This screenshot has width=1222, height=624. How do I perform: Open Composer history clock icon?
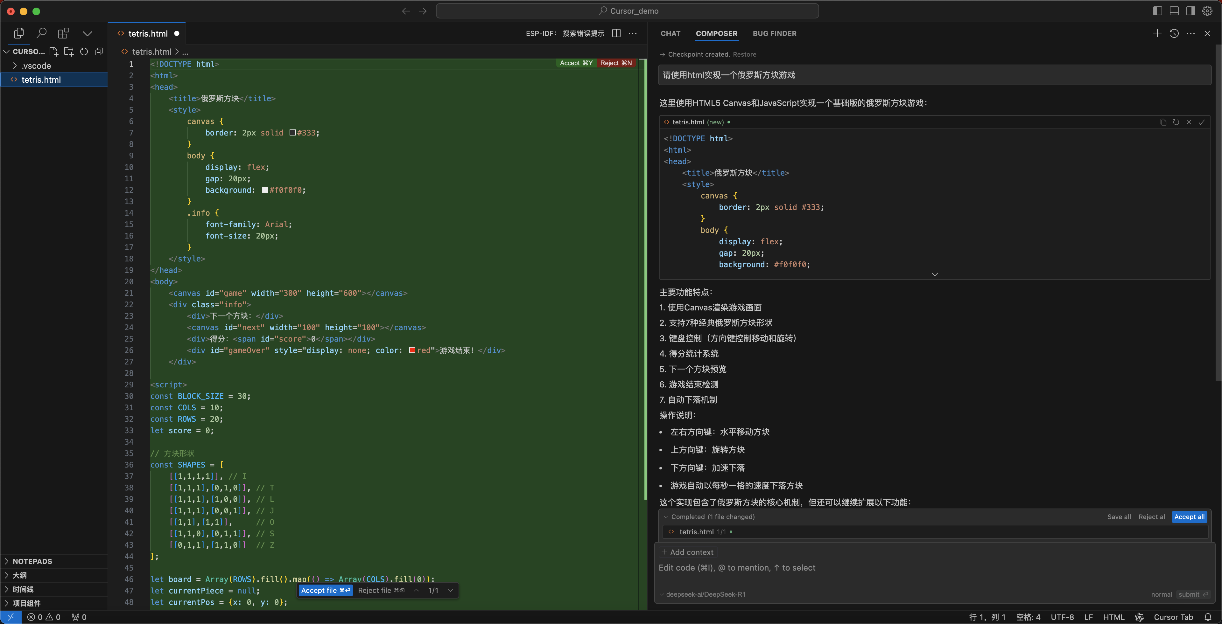tap(1174, 33)
